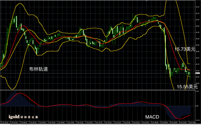Click the horizontal current price line

(97, 73)
